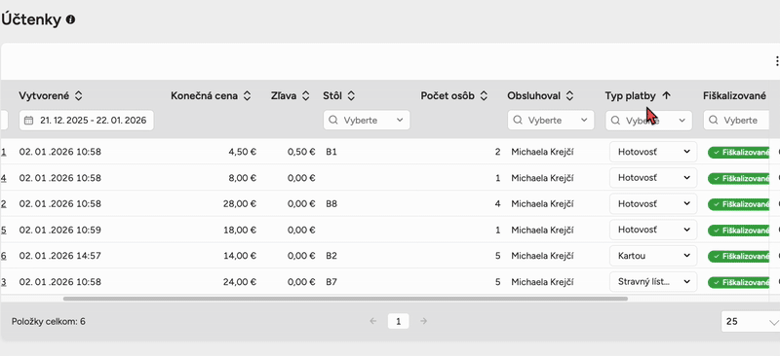780x356 pixels.
Task: Sort by Stôl column arrows
Action: (x=351, y=96)
